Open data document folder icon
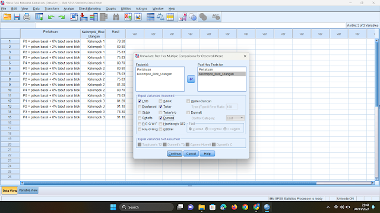 (7, 17)
